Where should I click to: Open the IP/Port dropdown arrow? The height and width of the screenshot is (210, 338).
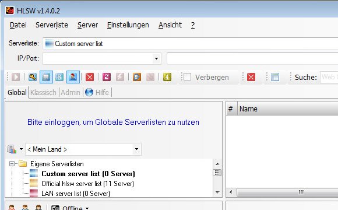click(156, 58)
